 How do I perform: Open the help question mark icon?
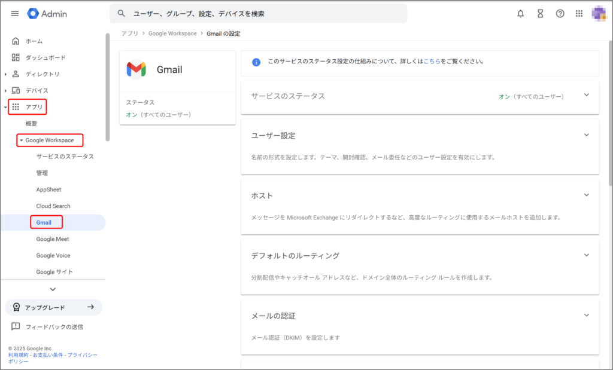point(560,14)
